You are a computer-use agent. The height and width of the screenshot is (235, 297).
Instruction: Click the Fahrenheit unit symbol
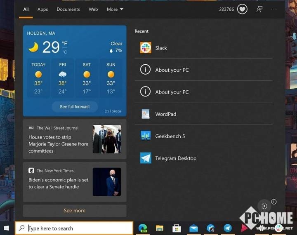65,44
